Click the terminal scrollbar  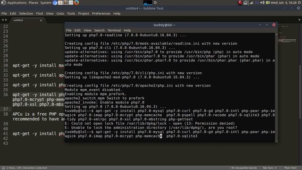pyautogui.click(x=277, y=88)
